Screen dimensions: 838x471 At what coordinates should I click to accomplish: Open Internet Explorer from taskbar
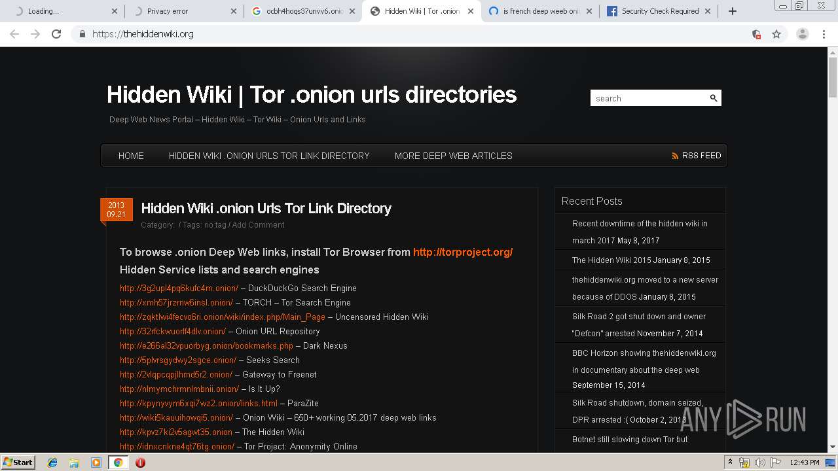[52, 462]
